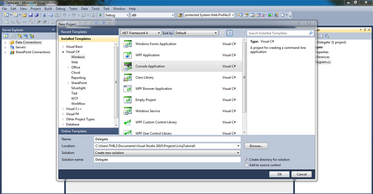Image resolution: width=373 pixels, height=194 pixels.
Task: Click the template category tree scrollbar
Action: [x=116, y=82]
